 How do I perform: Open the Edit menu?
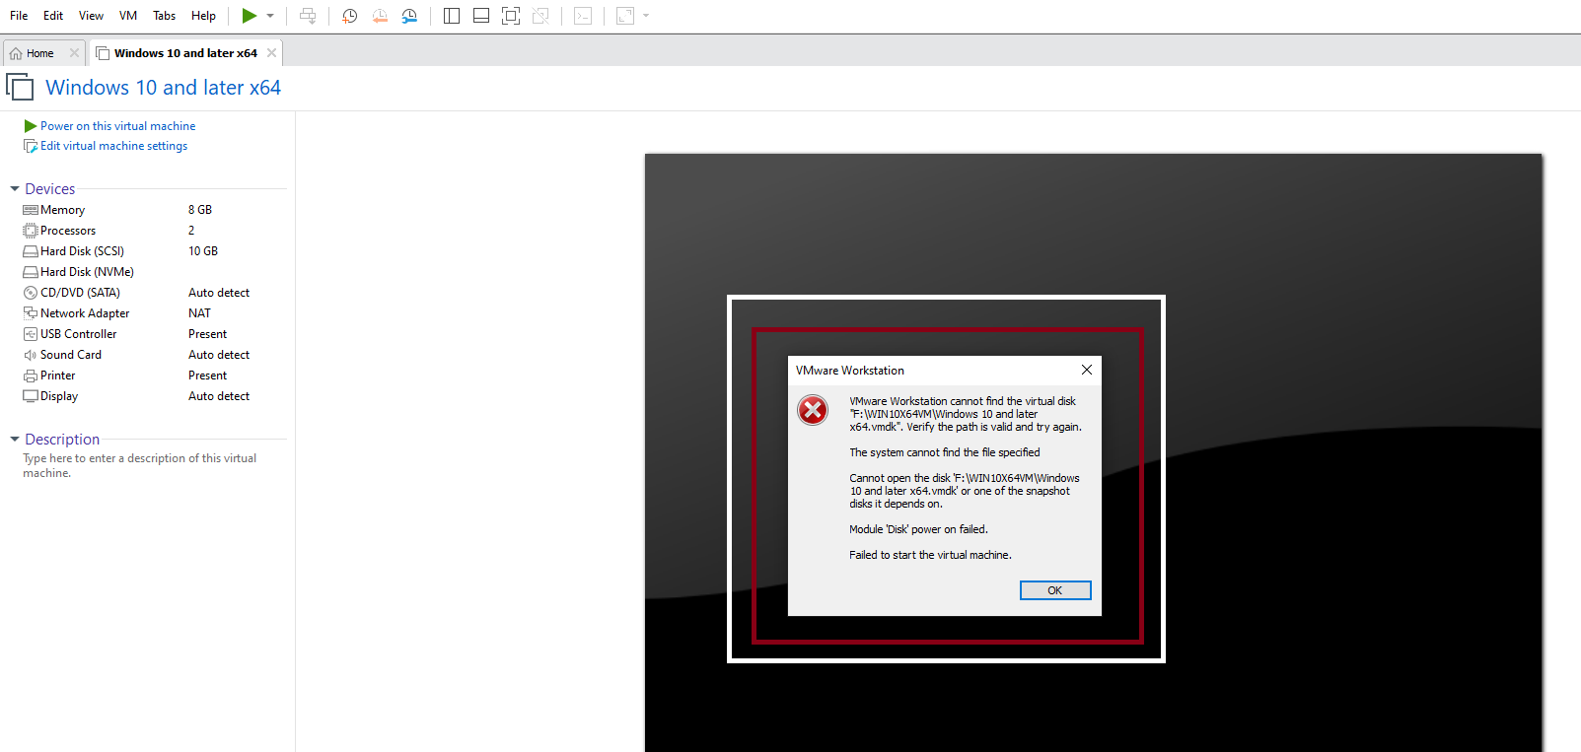53,16
